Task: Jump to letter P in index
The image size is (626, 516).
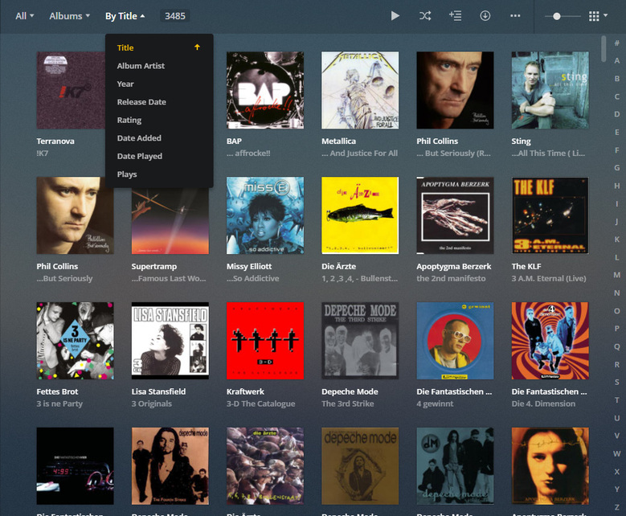Action: pyautogui.click(x=617, y=329)
